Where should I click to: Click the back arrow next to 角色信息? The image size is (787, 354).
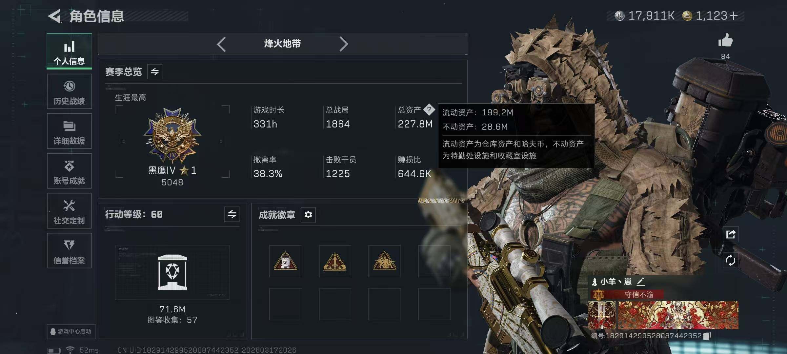(54, 16)
